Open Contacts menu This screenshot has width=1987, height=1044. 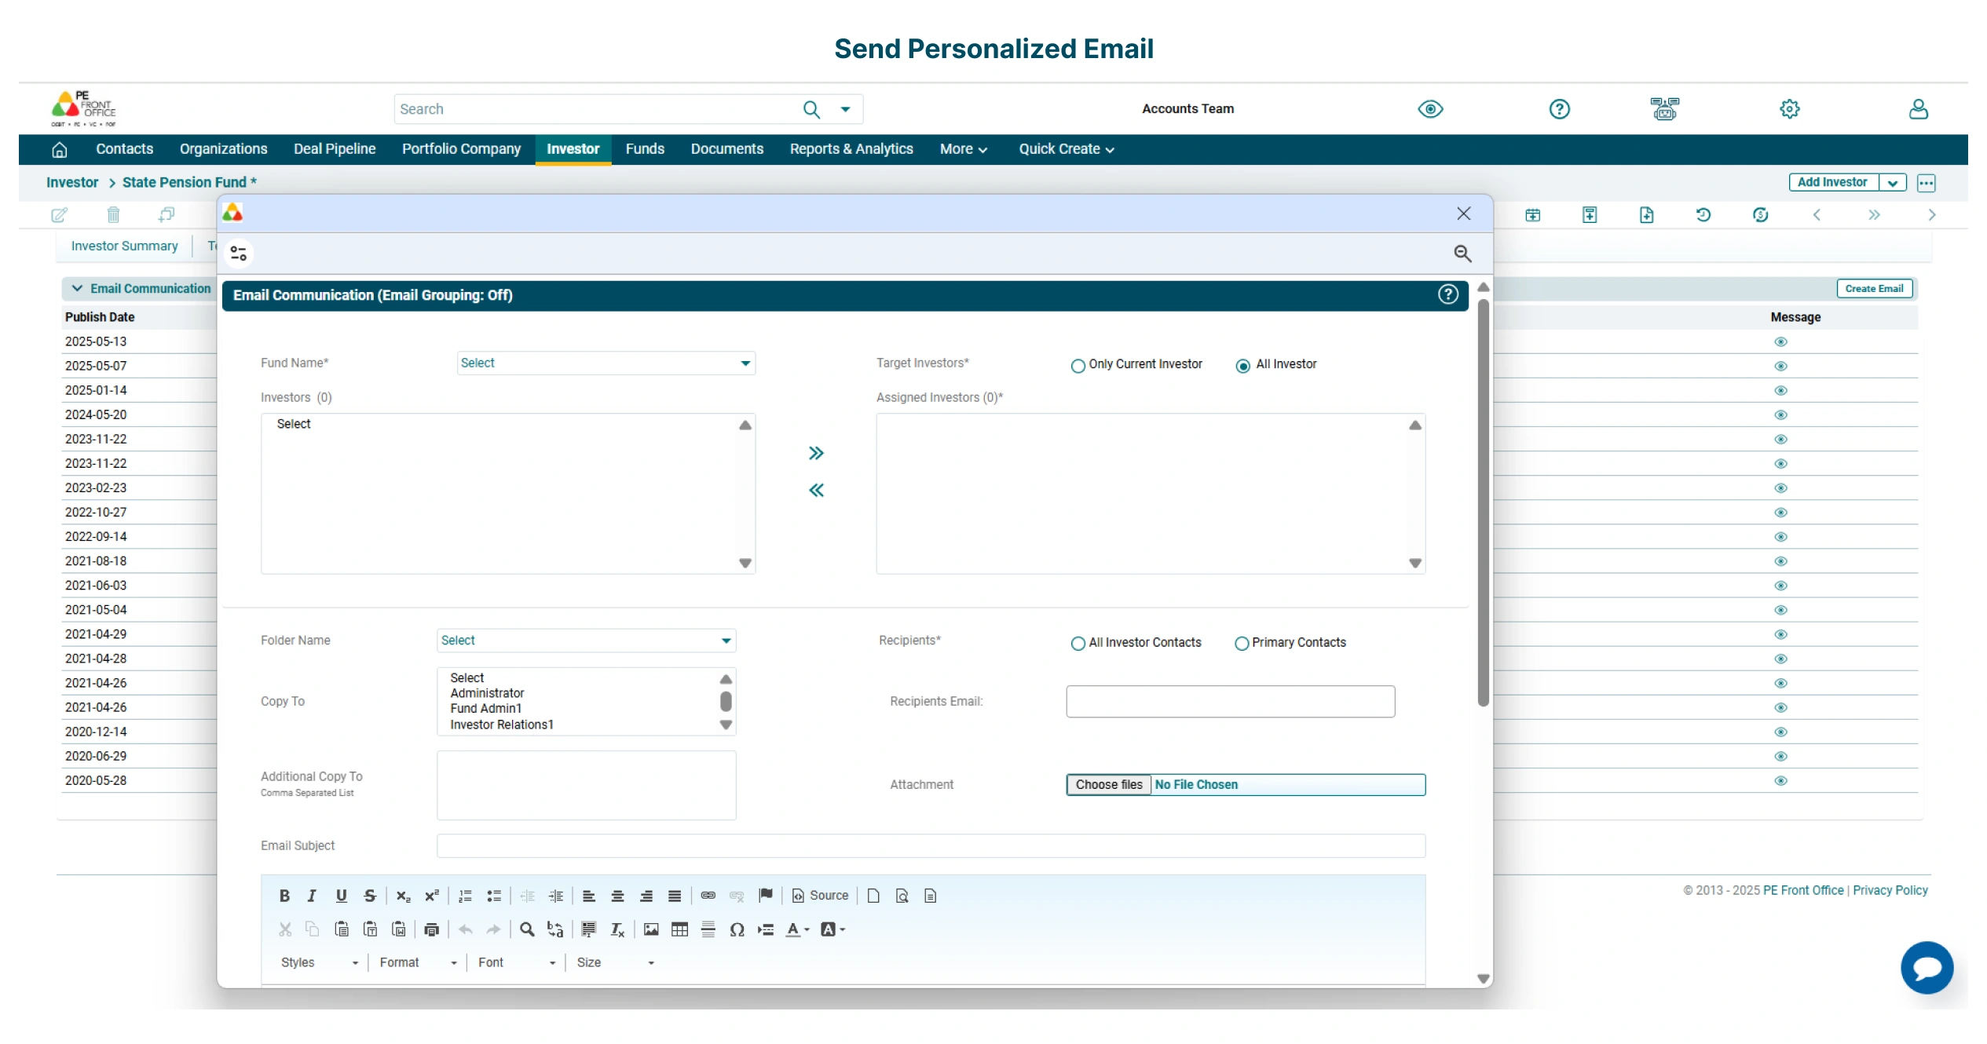124,149
